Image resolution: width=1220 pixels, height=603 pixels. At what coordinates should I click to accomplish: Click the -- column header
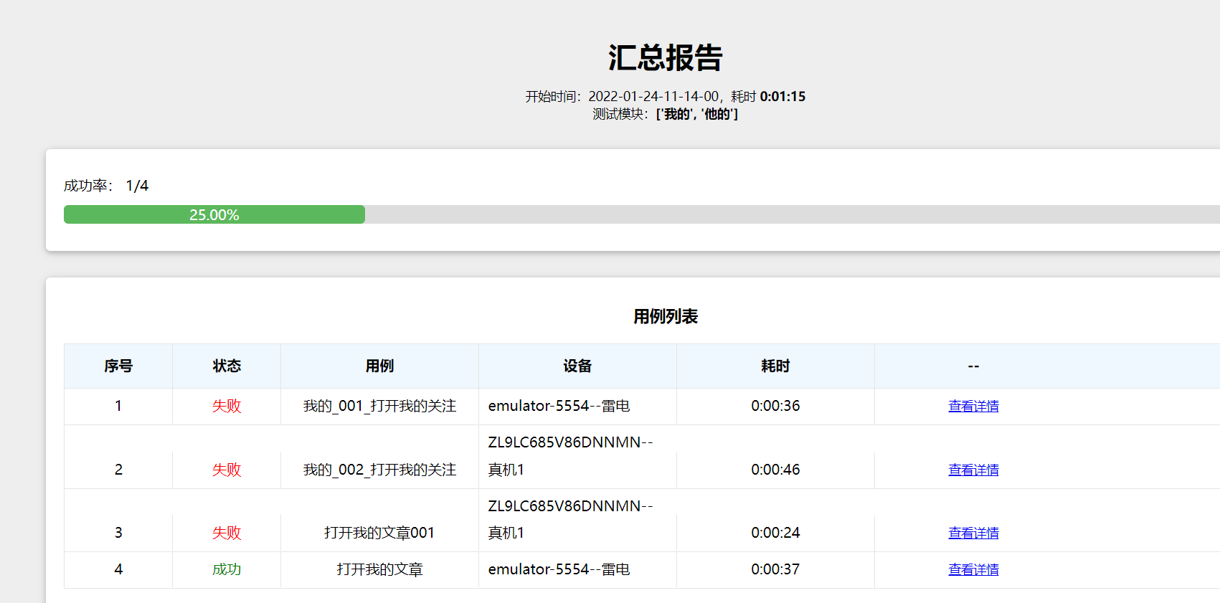coord(973,366)
